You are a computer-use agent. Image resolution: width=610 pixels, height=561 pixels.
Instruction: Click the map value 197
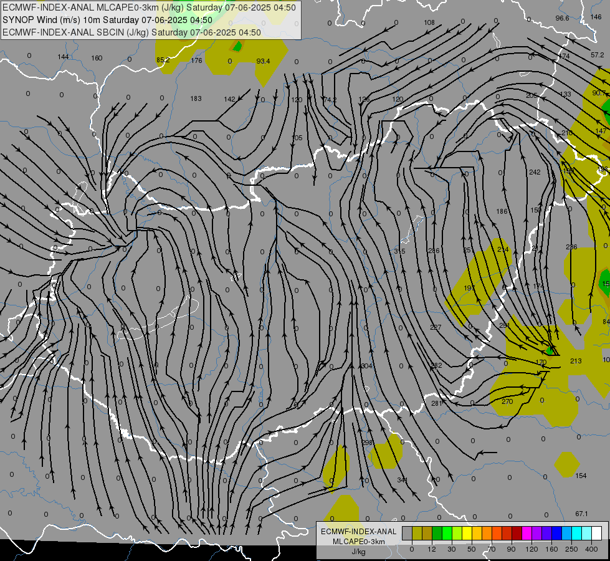pos(470,288)
